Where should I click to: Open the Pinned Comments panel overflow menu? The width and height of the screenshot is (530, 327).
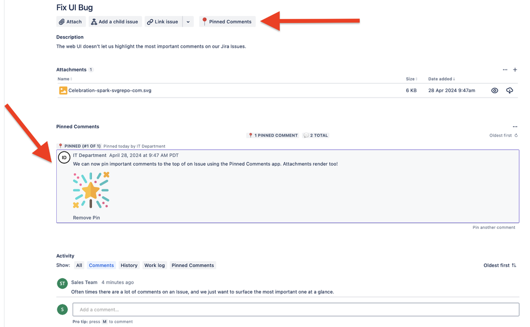point(515,126)
